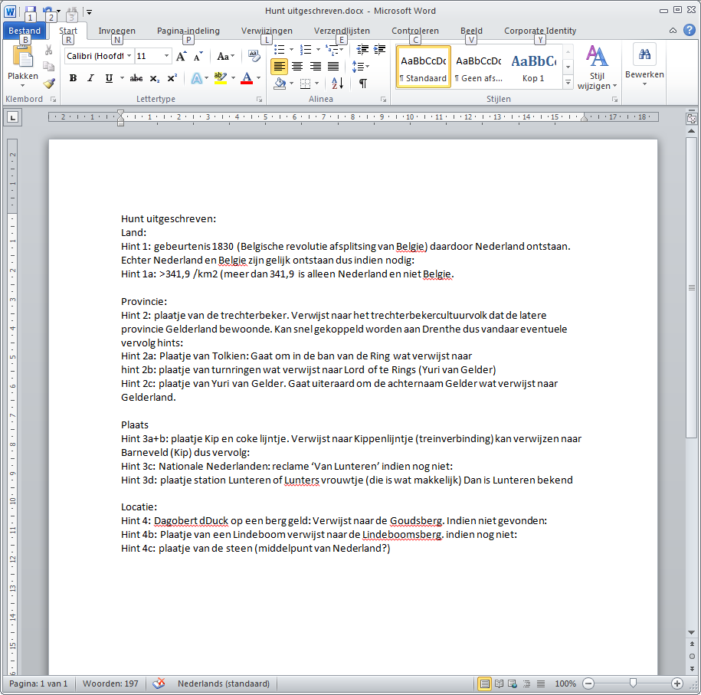
Task: Click the Format Painter brush icon
Action: tap(49, 84)
